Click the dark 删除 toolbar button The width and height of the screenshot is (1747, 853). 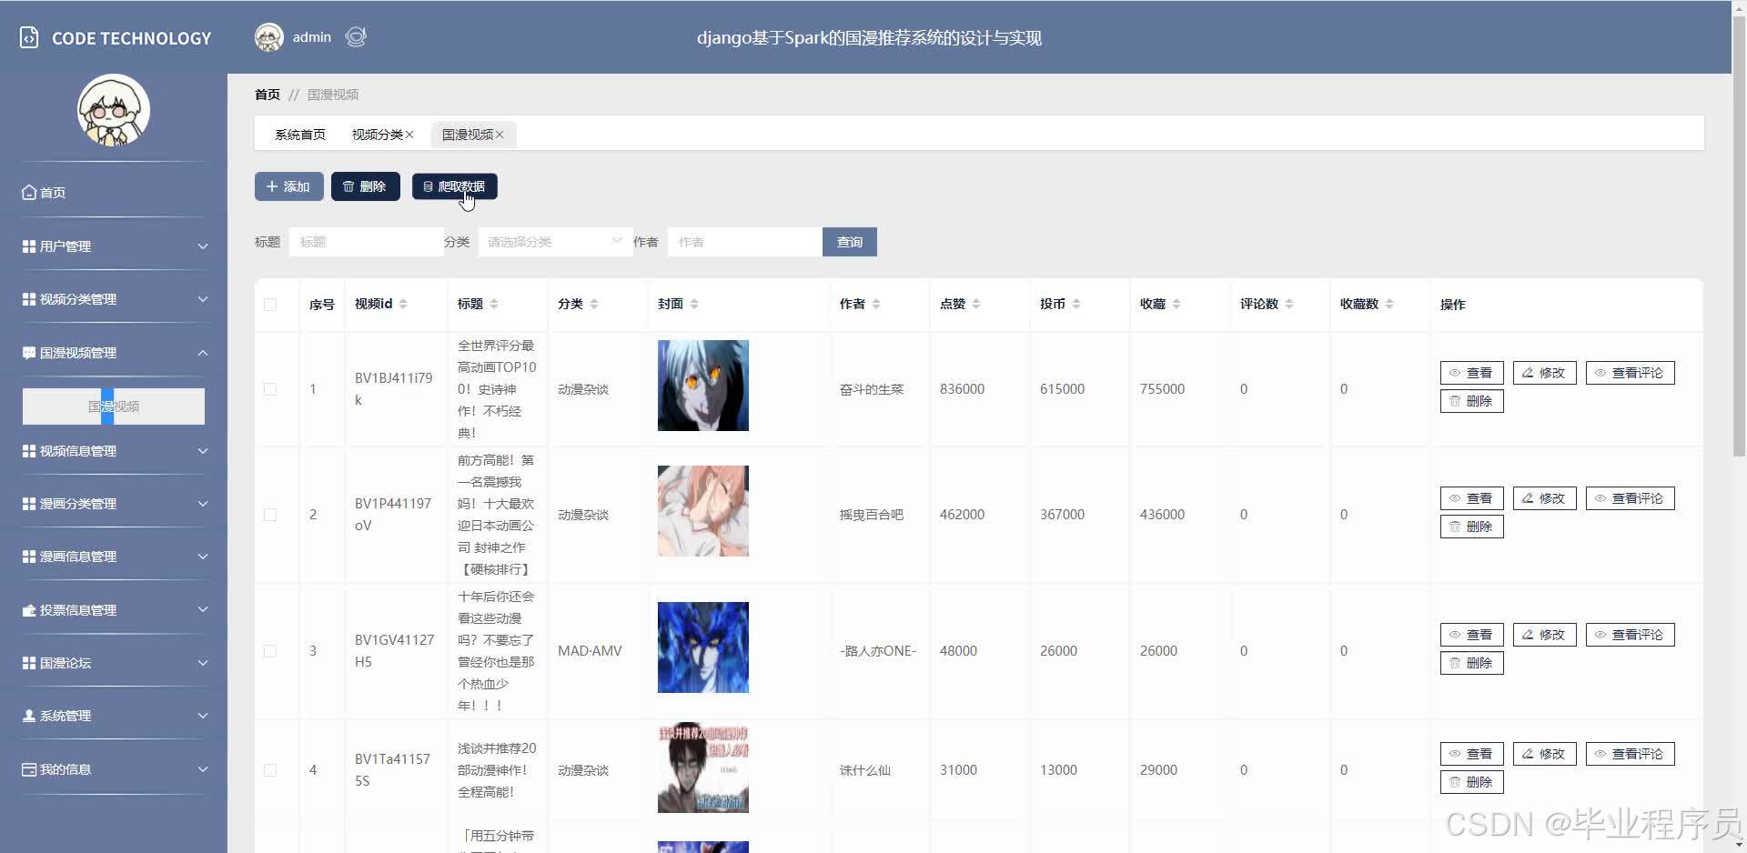click(366, 186)
